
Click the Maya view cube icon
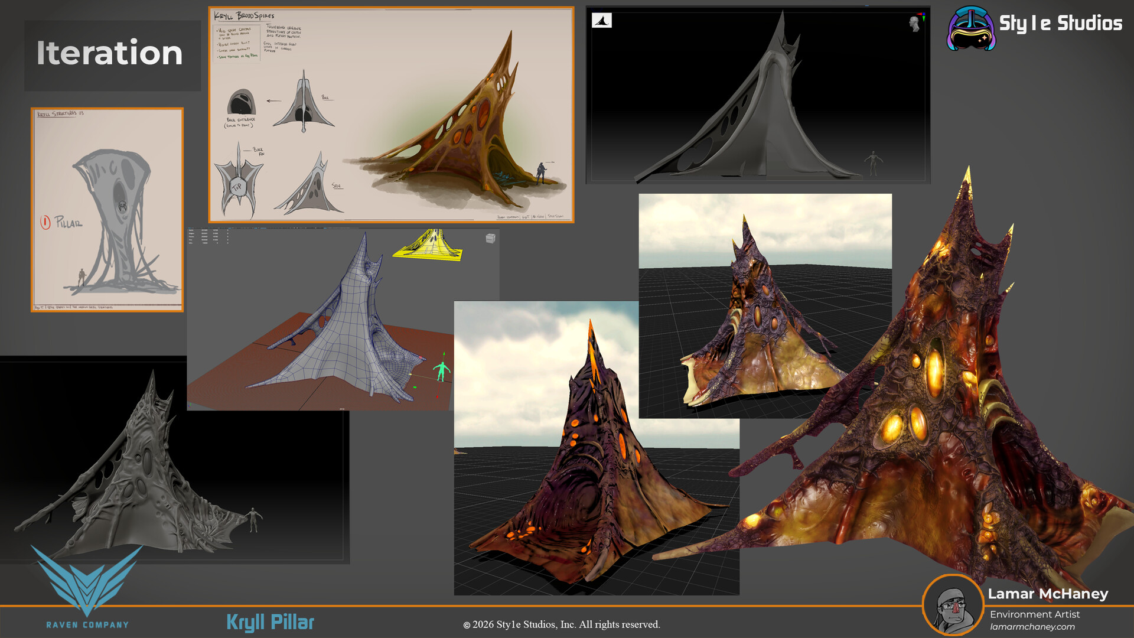490,238
